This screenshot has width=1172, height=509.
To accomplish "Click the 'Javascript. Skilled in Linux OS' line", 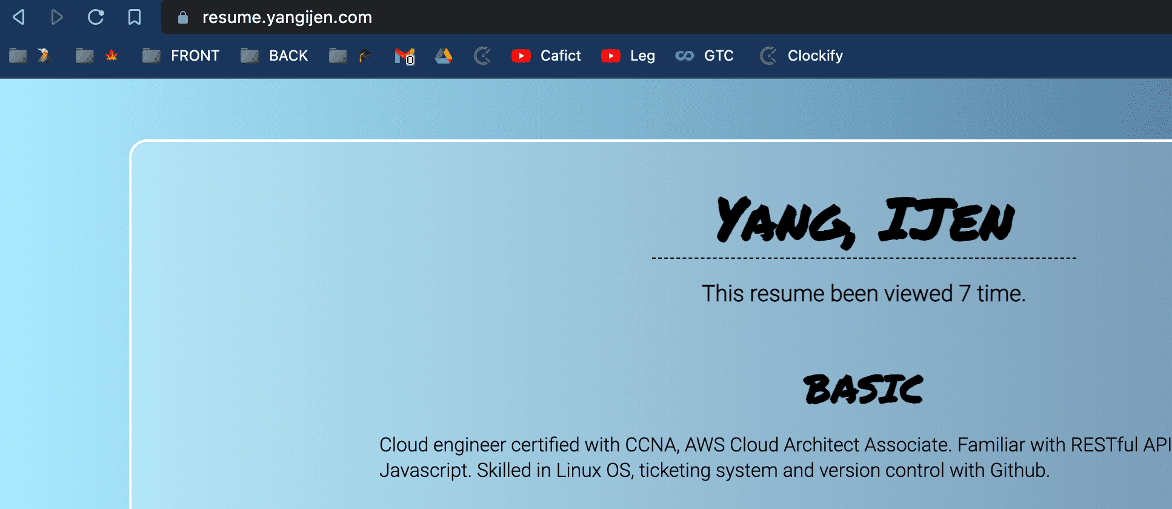I will pos(714,470).
